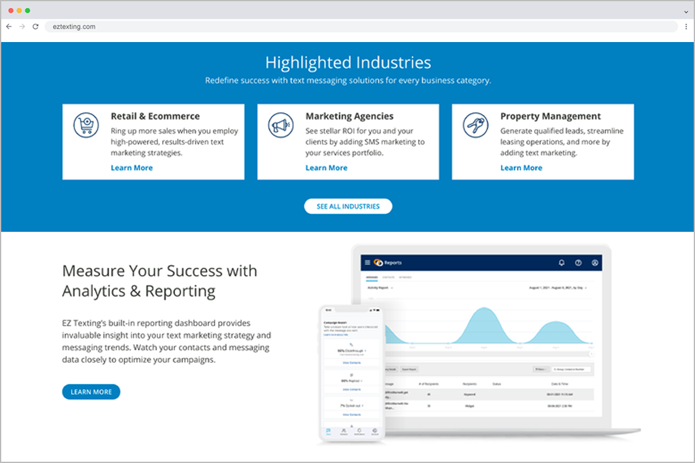Click the 'Redefine success with text messaging' subtitle
The image size is (695, 463).
click(348, 80)
